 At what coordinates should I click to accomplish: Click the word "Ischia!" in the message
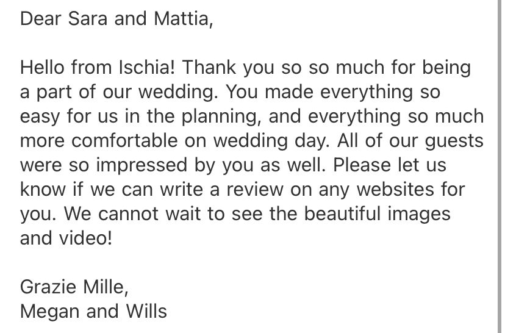[x=147, y=67]
